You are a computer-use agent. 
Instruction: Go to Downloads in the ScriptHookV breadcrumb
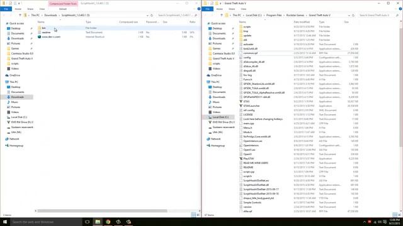[x=50, y=15]
